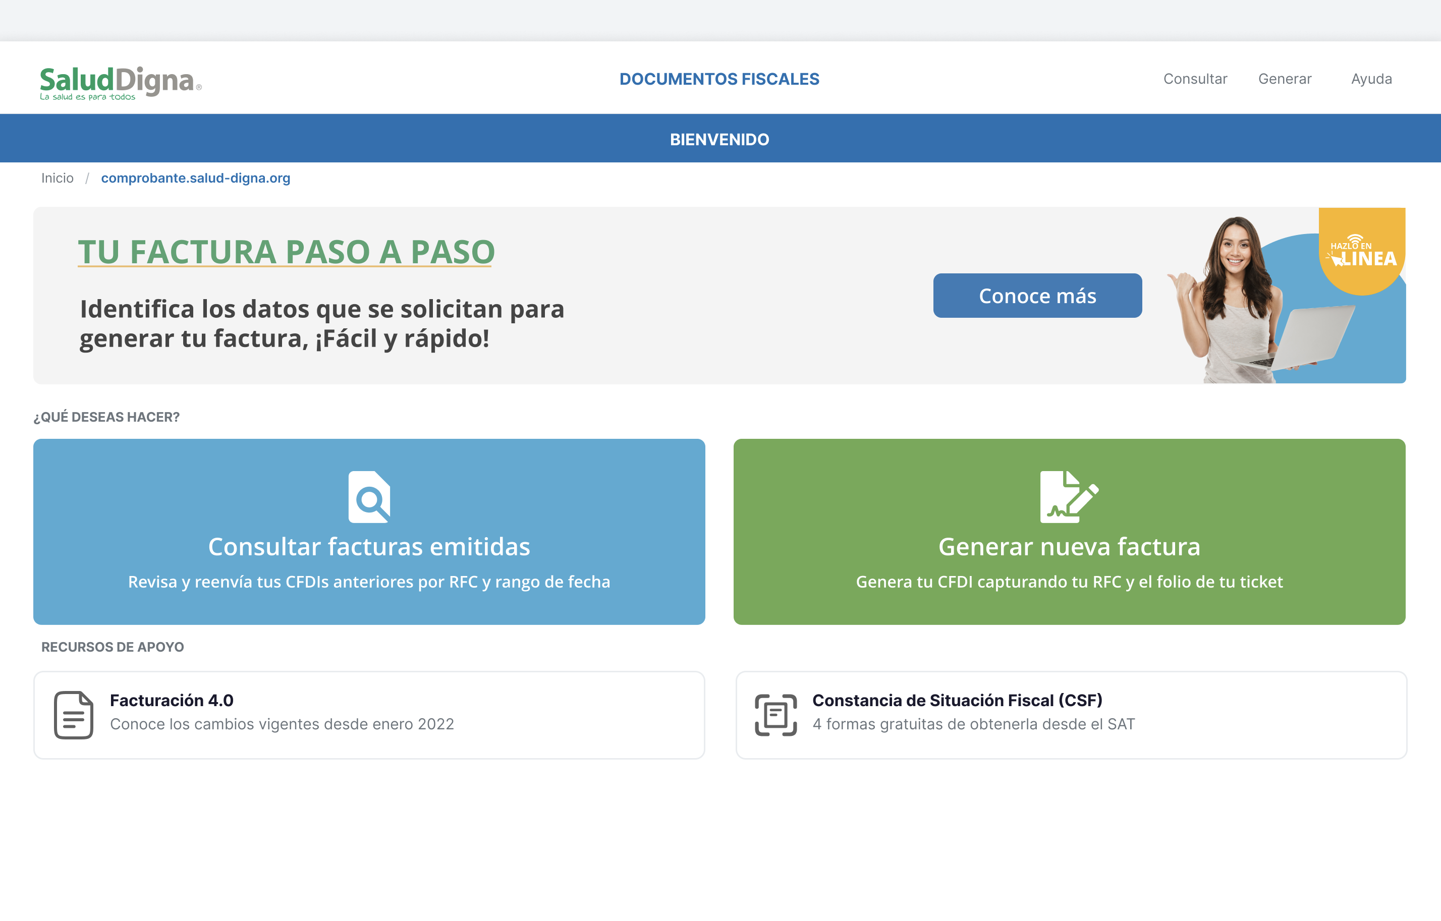Open the Facturación 4.0 resource title

click(172, 700)
